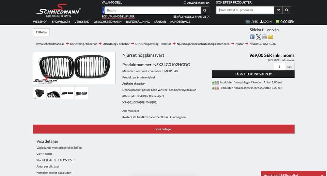Click the 969,00 SEK inkl. moms price

click(x=272, y=55)
